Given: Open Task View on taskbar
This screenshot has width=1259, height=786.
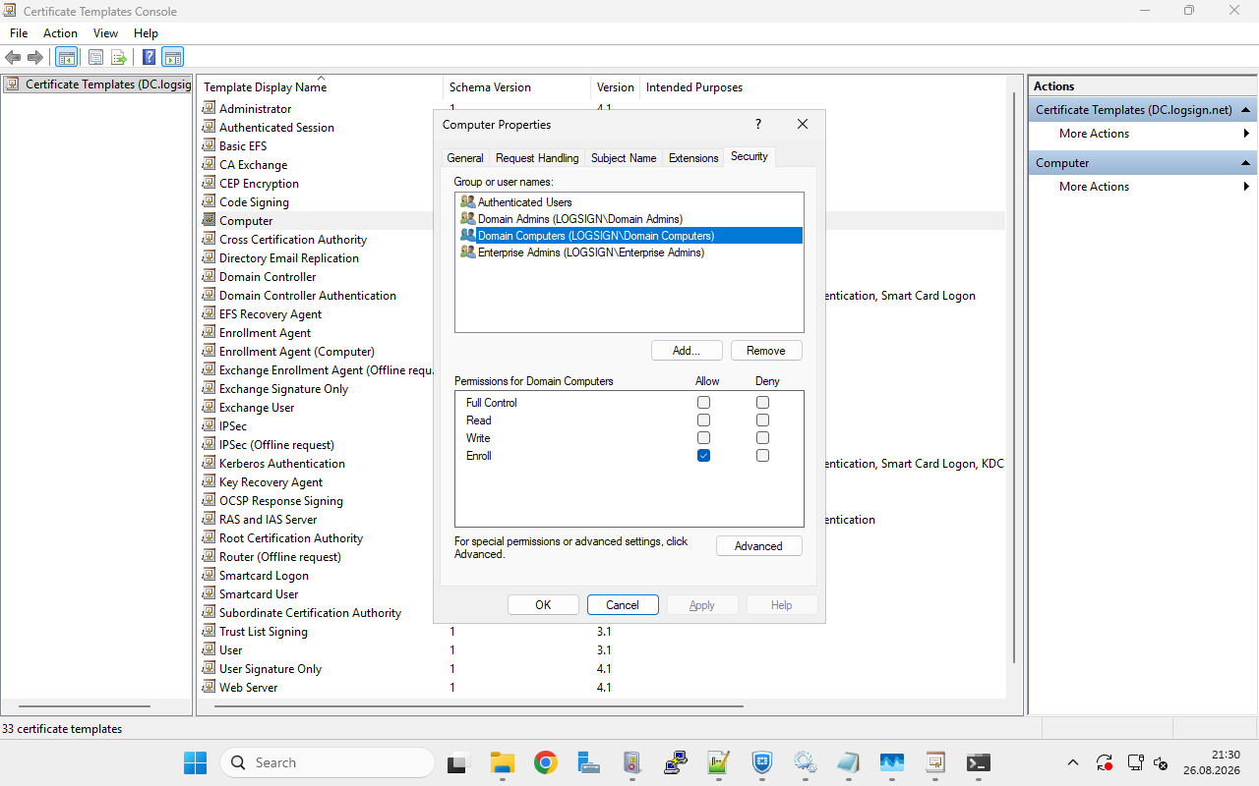Looking at the screenshot, I should tap(458, 762).
